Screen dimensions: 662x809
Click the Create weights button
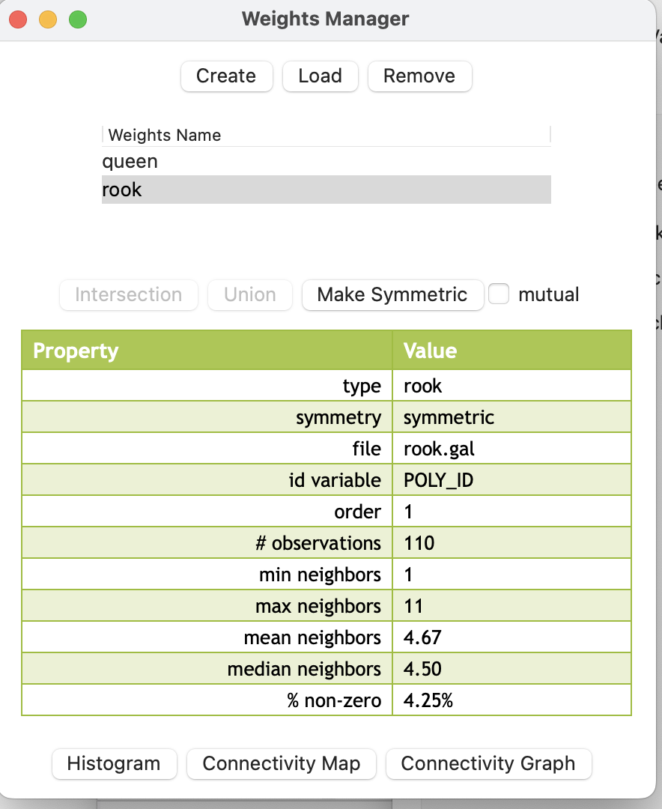point(226,76)
